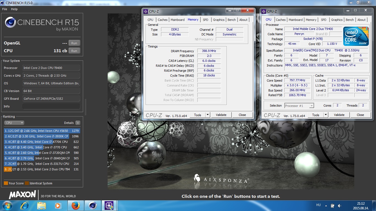Viewport: 376px width, 211px height.
Task: Switch to CPU-Z taskbar icon
Action: tap(109, 206)
